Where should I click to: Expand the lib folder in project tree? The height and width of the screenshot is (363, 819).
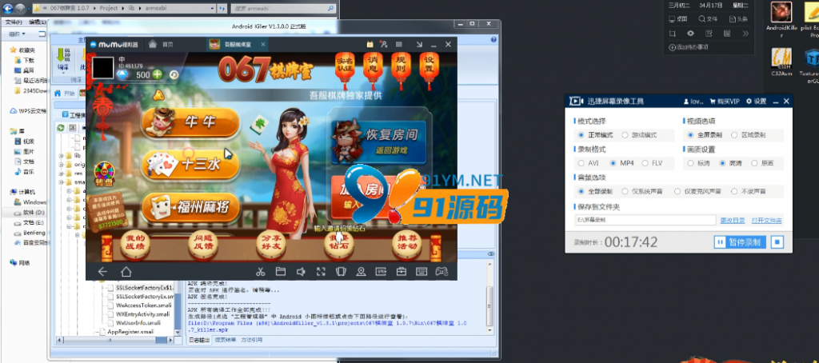pos(61,156)
